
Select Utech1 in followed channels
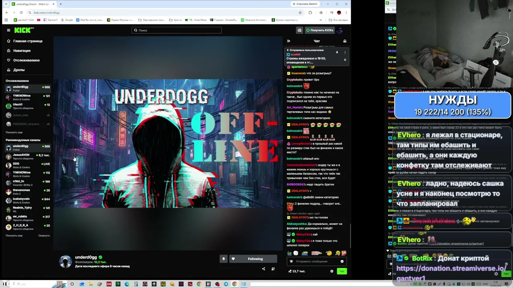28,106
